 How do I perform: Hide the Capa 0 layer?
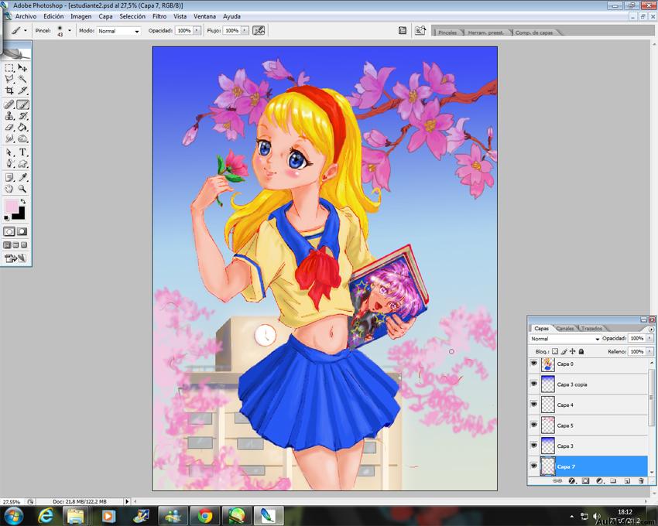[x=534, y=364]
